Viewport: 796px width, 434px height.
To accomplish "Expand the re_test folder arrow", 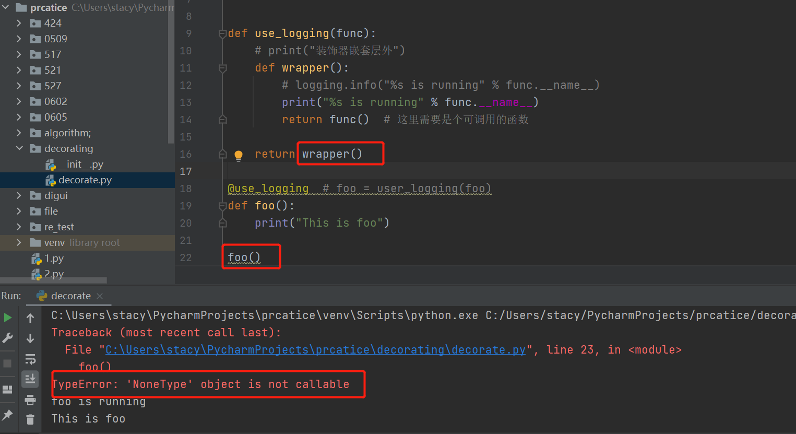I will pyautogui.click(x=19, y=227).
